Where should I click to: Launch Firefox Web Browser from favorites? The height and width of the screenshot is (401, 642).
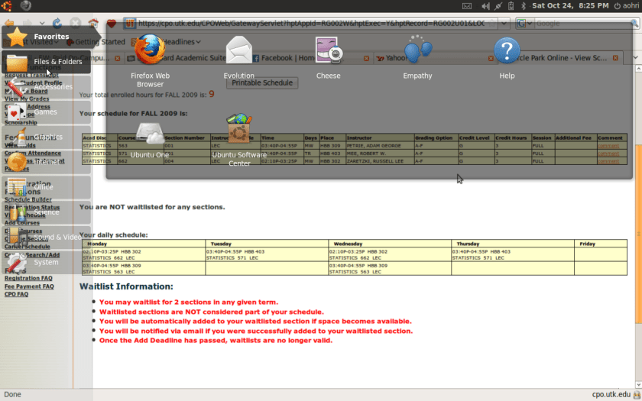[150, 61]
